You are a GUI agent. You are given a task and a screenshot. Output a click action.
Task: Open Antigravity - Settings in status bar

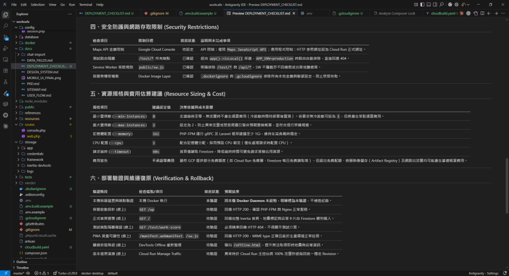pos(483,273)
